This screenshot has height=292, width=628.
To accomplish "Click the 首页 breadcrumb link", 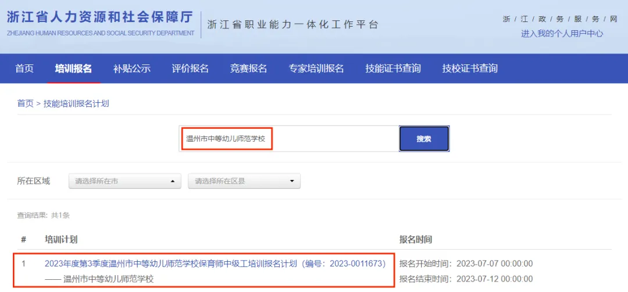I will click(x=25, y=103).
